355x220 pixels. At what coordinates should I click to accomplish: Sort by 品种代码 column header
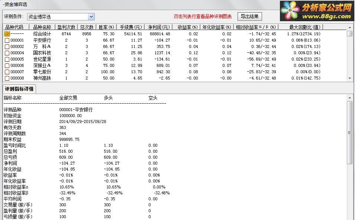pos(16,27)
